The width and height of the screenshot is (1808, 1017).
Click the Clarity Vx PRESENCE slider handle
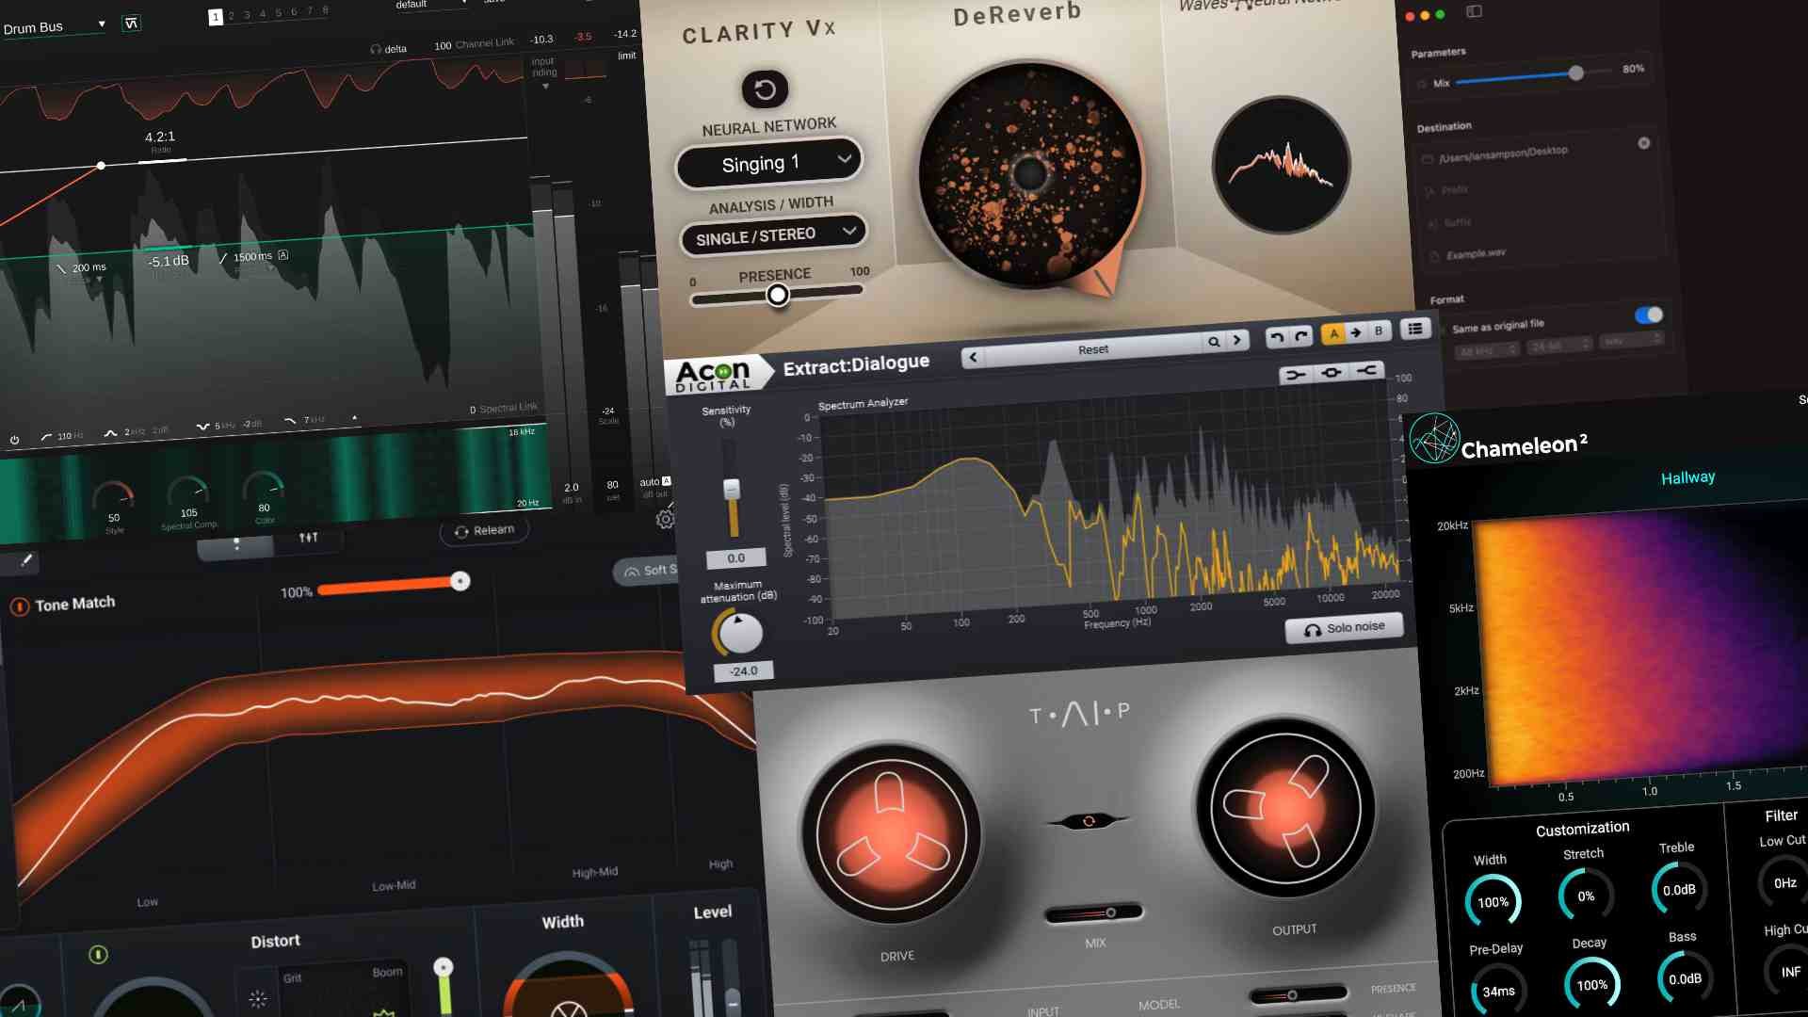[x=778, y=296]
